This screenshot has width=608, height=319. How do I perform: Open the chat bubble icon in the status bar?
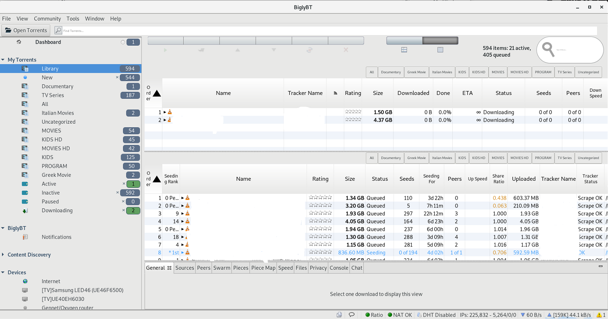352,315
